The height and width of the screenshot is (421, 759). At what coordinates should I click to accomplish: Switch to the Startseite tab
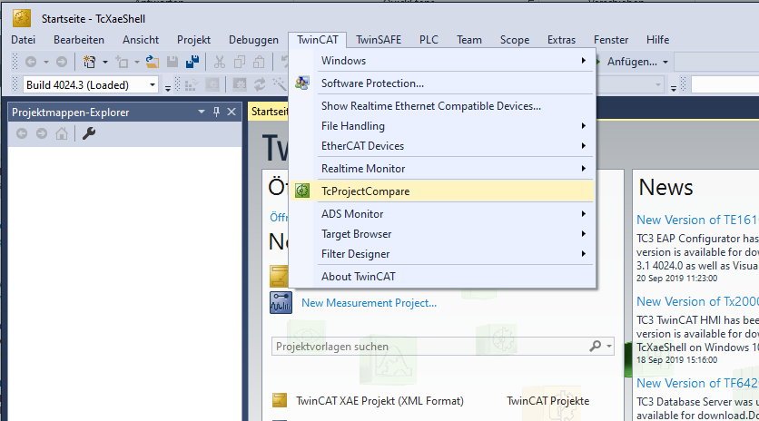pos(269,112)
